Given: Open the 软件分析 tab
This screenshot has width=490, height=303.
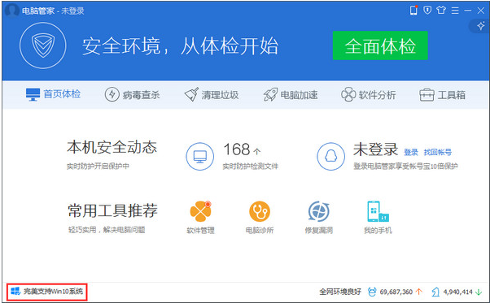Looking at the screenshot, I should 369,94.
